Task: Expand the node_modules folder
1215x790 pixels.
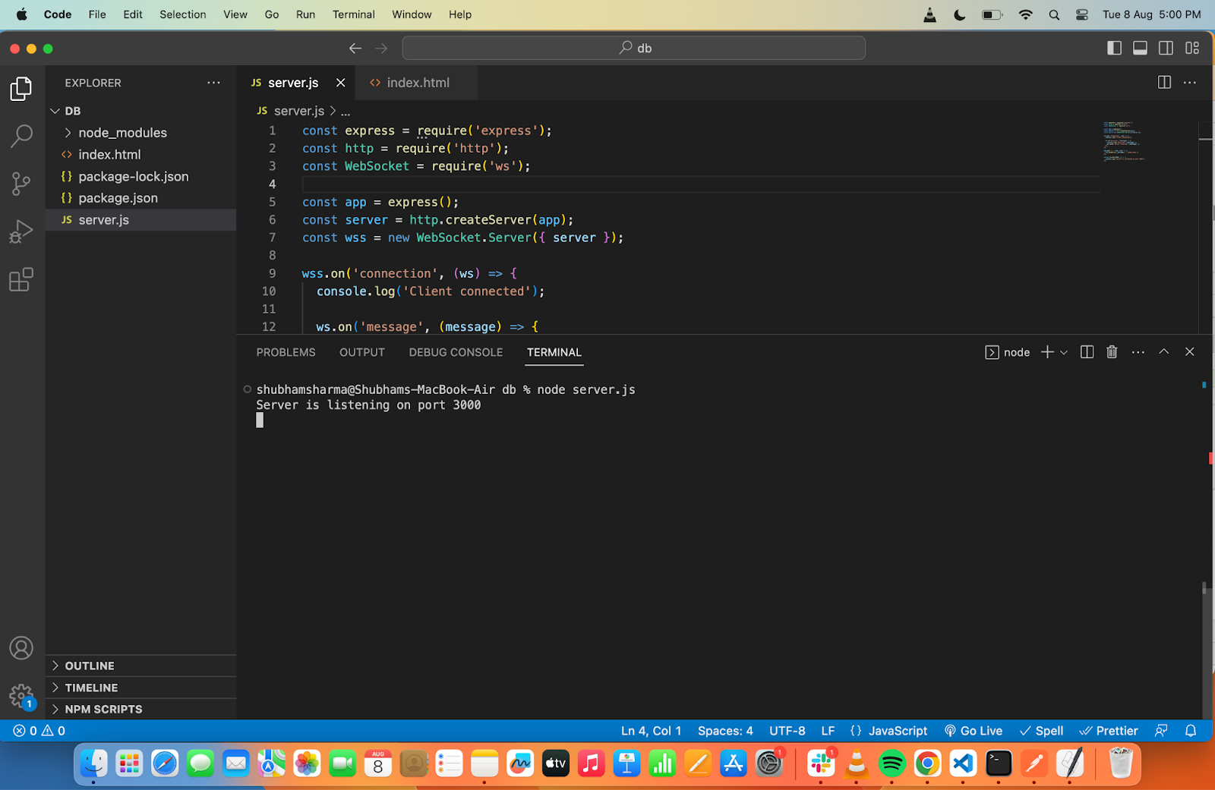Action: tap(122, 133)
